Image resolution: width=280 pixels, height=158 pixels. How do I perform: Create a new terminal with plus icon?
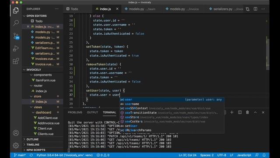coord(232,112)
